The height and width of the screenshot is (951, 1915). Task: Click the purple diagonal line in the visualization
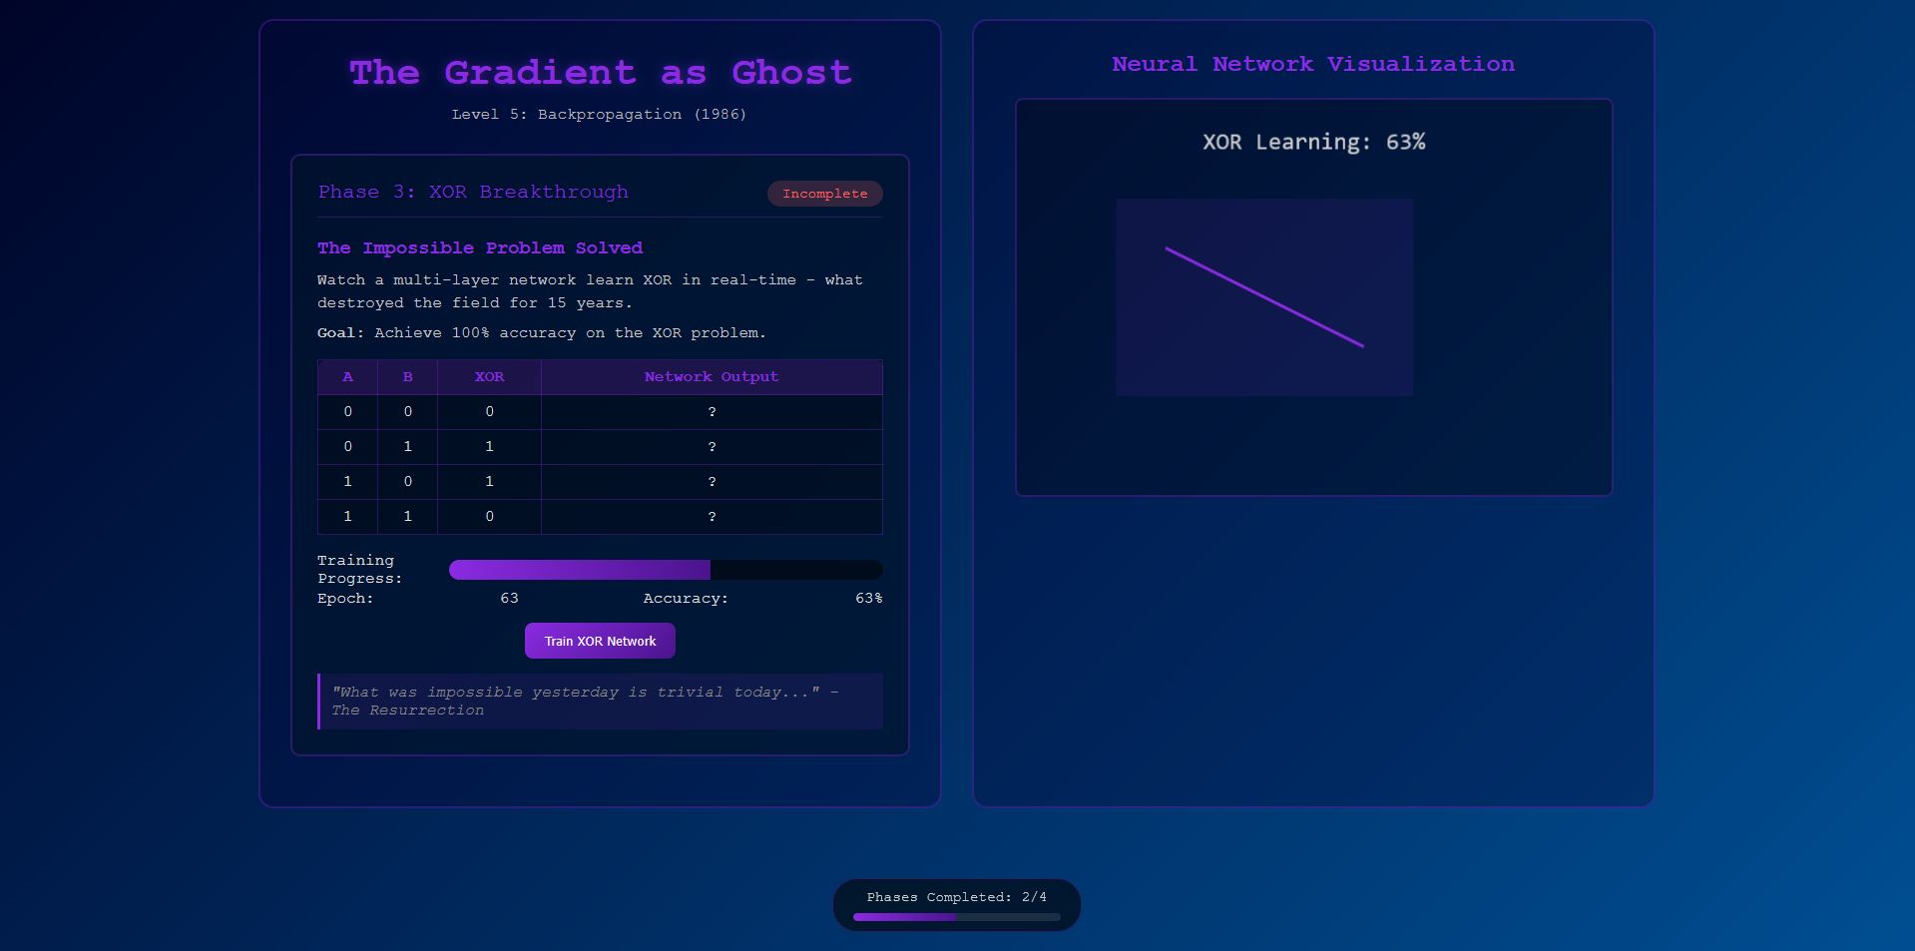coord(1264,297)
